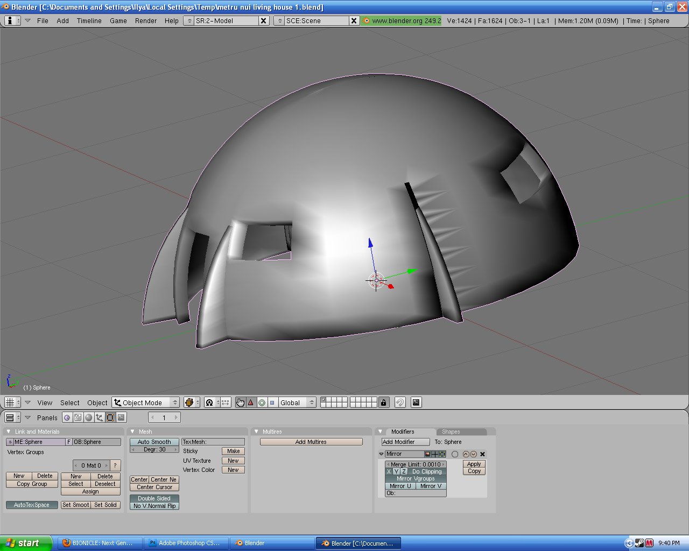
Task: Toggle the Double Sided mesh option
Action: pyautogui.click(x=154, y=498)
